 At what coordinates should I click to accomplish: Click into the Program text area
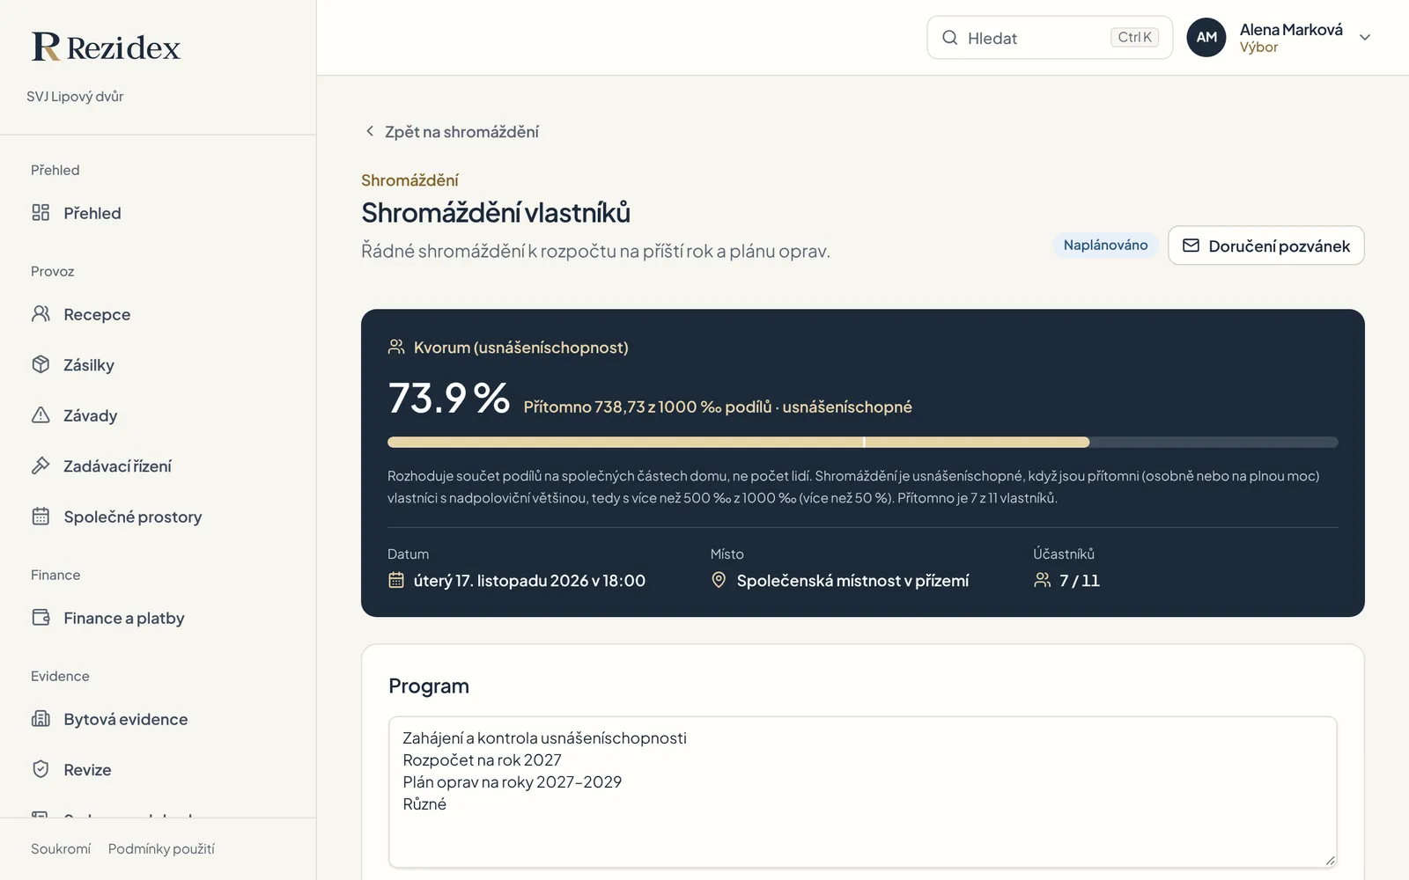pos(863,792)
